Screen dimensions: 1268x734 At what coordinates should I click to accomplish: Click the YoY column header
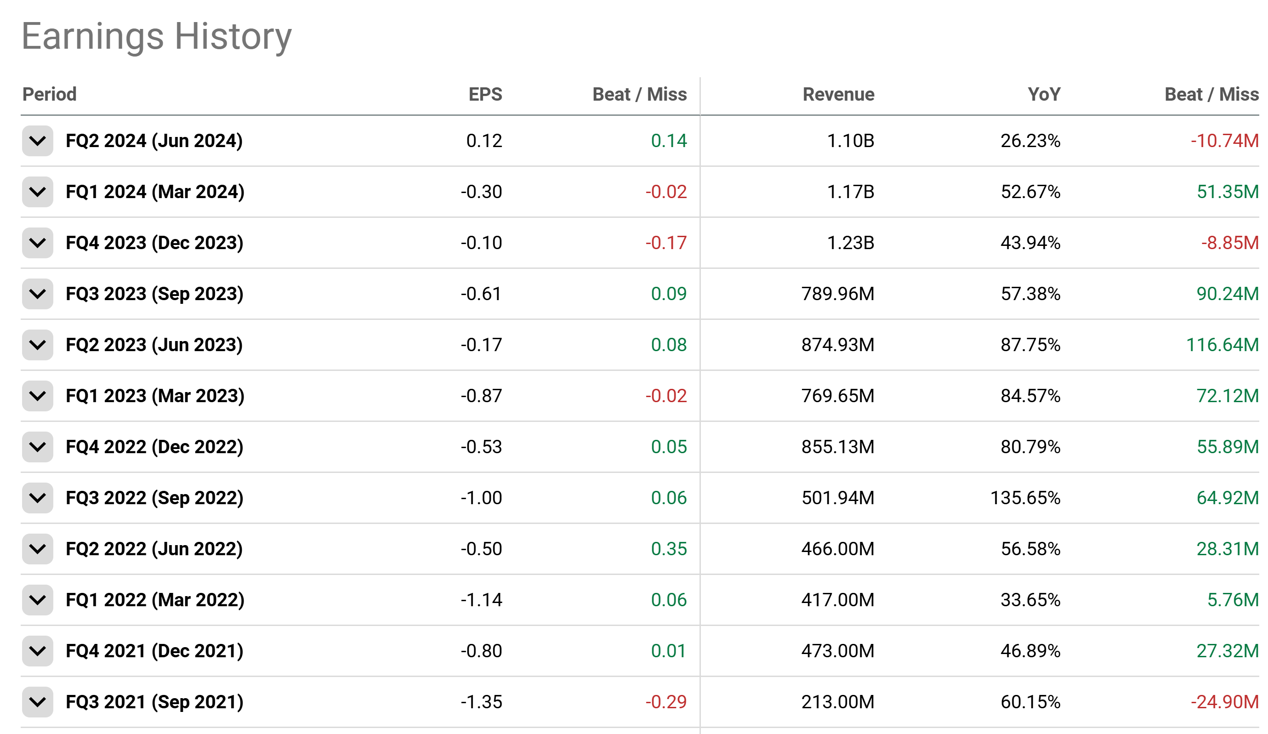1044,94
